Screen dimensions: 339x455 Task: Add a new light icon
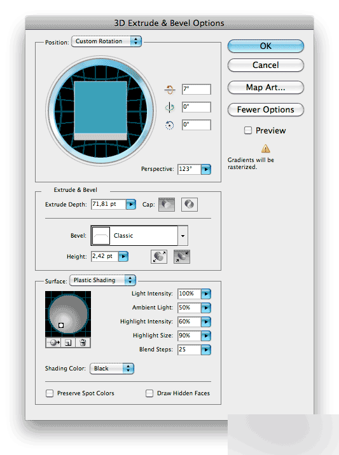click(x=68, y=343)
